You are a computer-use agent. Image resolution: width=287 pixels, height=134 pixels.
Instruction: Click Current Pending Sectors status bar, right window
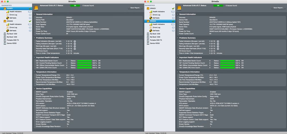coord(228,63)
